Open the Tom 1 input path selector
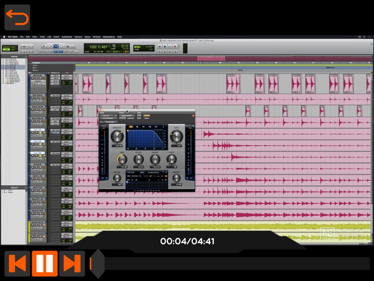Image resolution: width=374 pixels, height=281 pixels. 66,130
